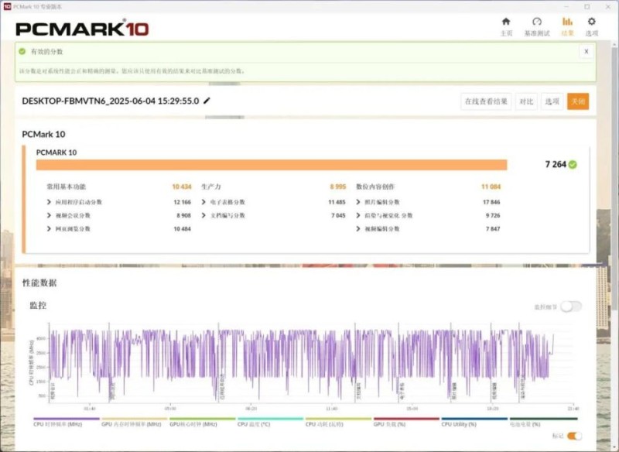Select the 结果 results chart icon
This screenshot has height=452, width=619.
pyautogui.click(x=567, y=22)
